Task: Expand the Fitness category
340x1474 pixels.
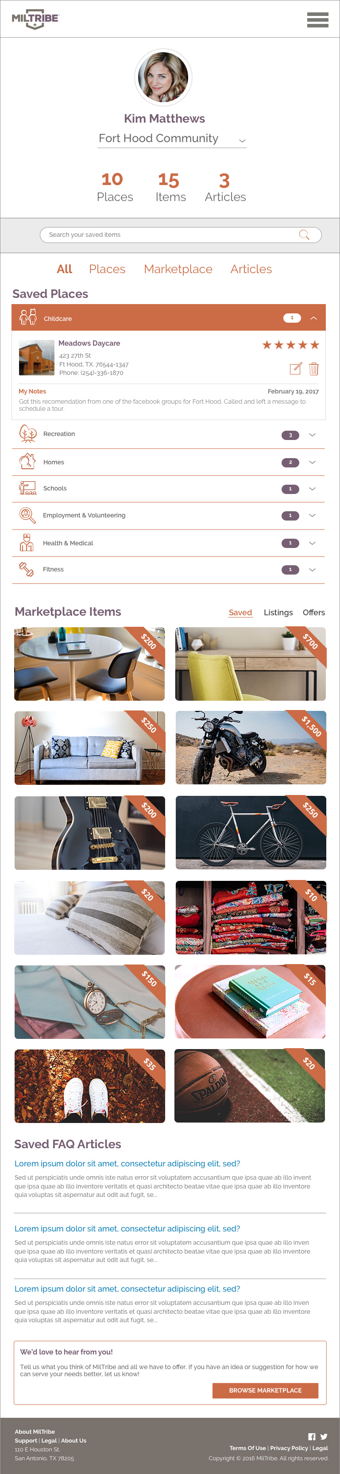Action: click(168, 570)
